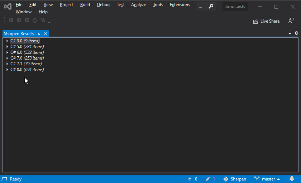Select the C# 6.0 (532 items) row
Image resolution: width=301 pixels, height=183 pixels.
[27, 52]
